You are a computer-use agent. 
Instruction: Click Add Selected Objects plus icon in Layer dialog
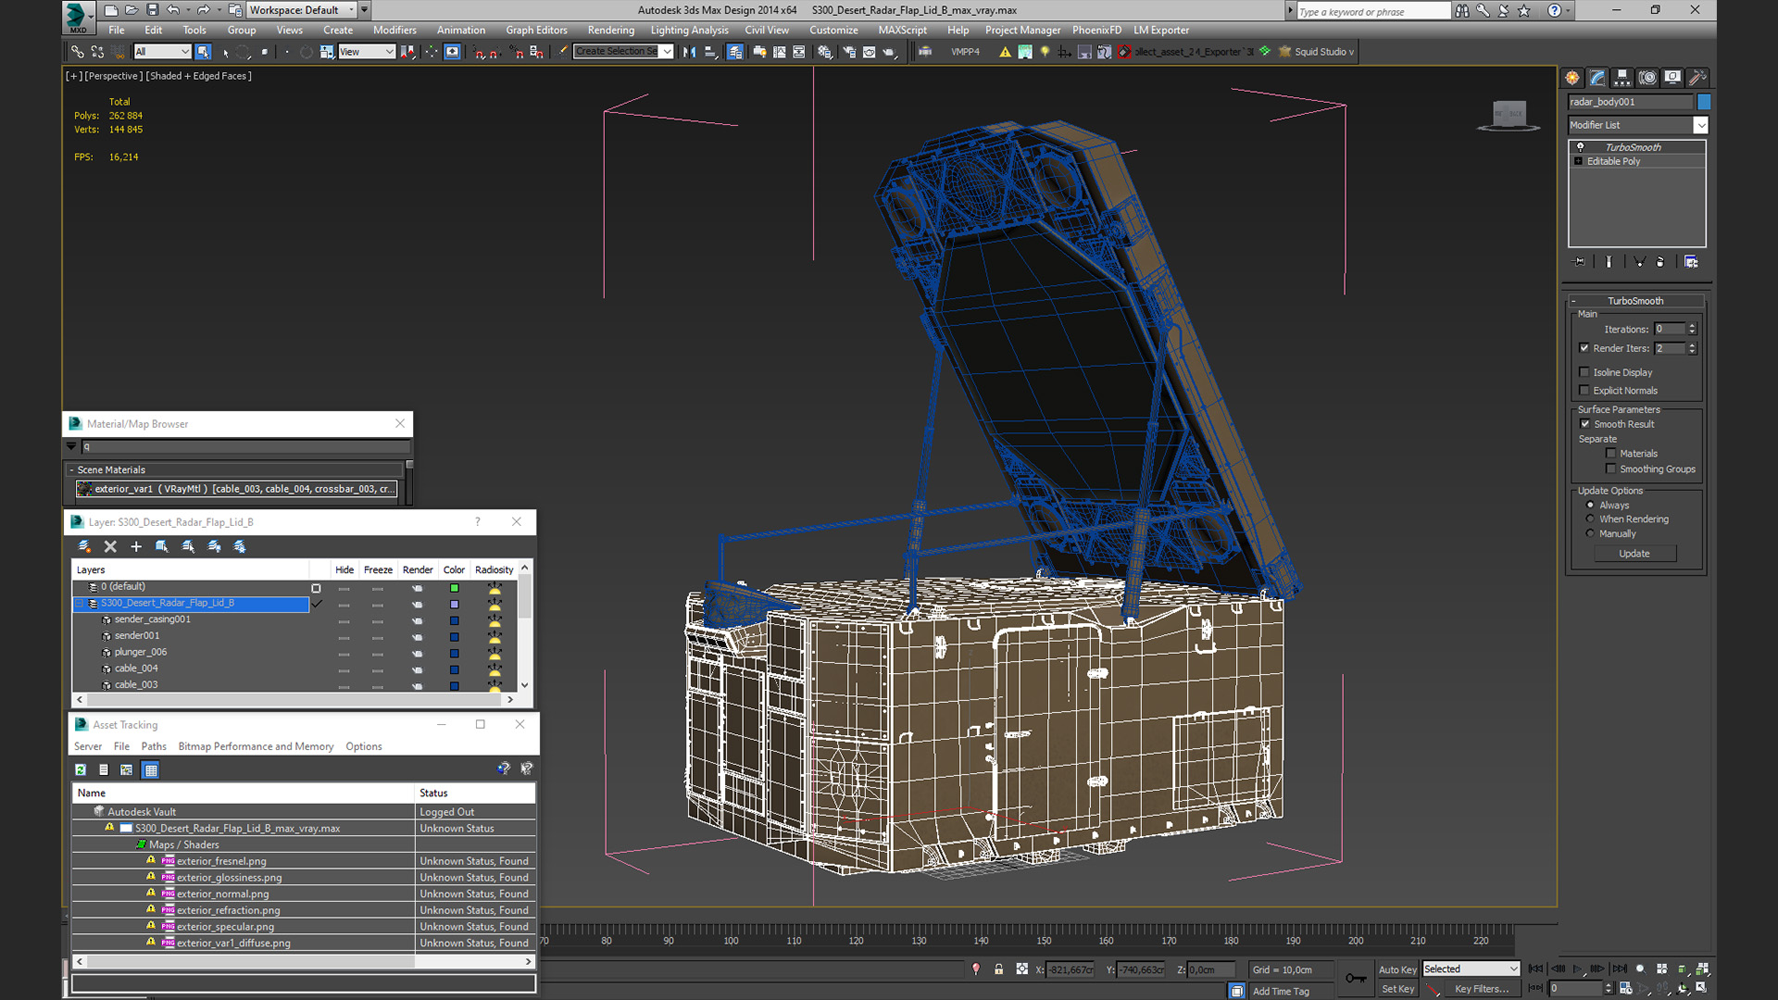click(x=136, y=546)
